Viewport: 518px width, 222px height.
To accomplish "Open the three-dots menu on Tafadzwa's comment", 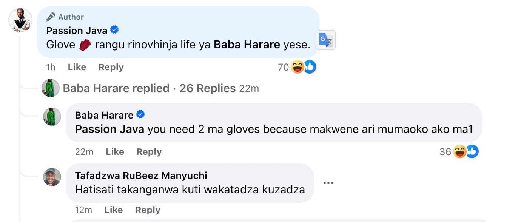I will pos(328,183).
